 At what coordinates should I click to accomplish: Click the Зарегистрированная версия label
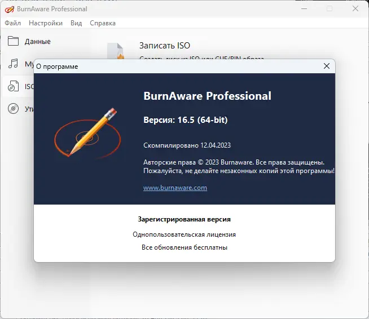pyautogui.click(x=184, y=219)
